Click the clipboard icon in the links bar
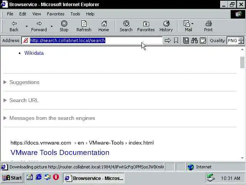Viewport: 246px width, 185px height. pyautogui.click(x=203, y=40)
